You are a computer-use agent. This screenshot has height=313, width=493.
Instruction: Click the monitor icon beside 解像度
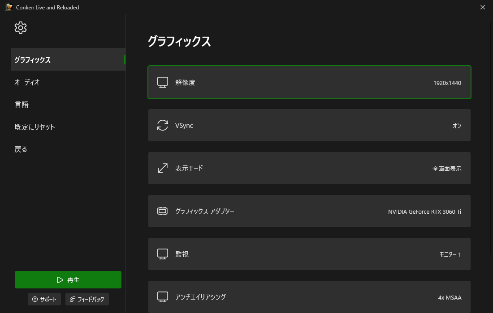pyautogui.click(x=163, y=82)
